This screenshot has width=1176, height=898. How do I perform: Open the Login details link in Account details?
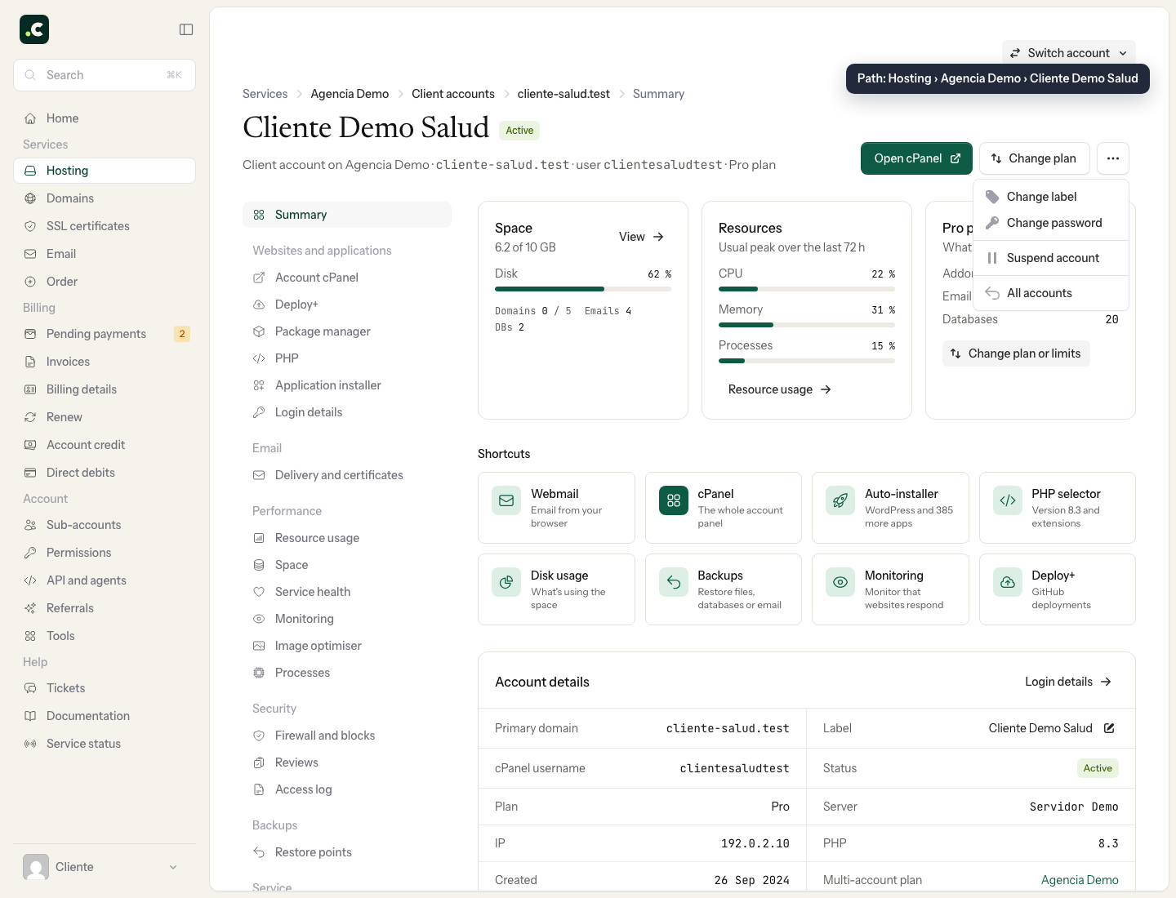[1068, 682]
